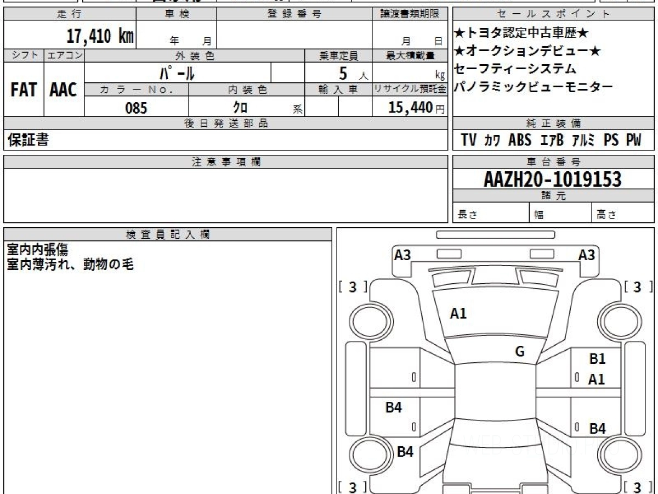This screenshot has height=494, width=658.
Task: Click the 走行 column header
Action: [x=70, y=15]
